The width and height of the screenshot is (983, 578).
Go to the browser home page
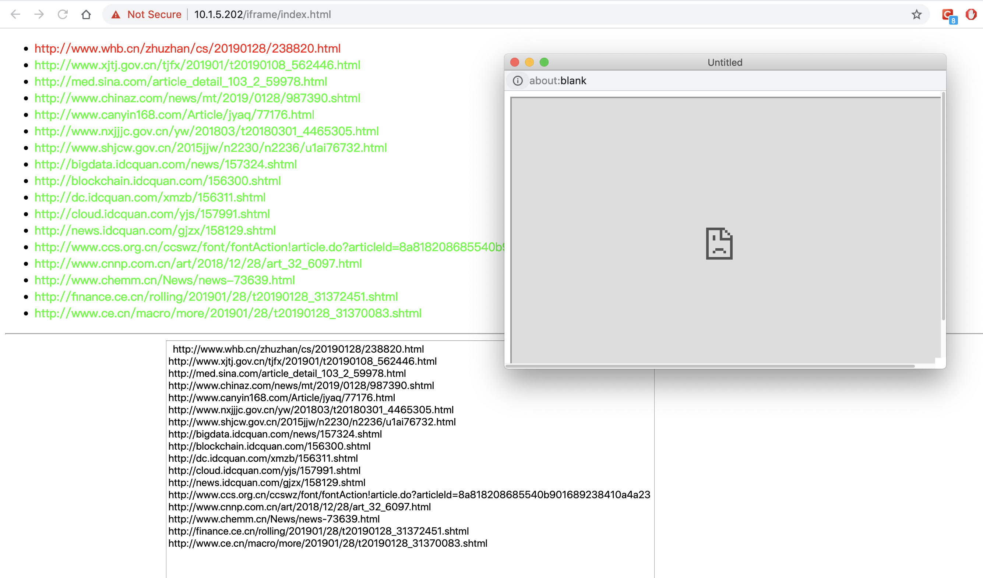coord(86,14)
